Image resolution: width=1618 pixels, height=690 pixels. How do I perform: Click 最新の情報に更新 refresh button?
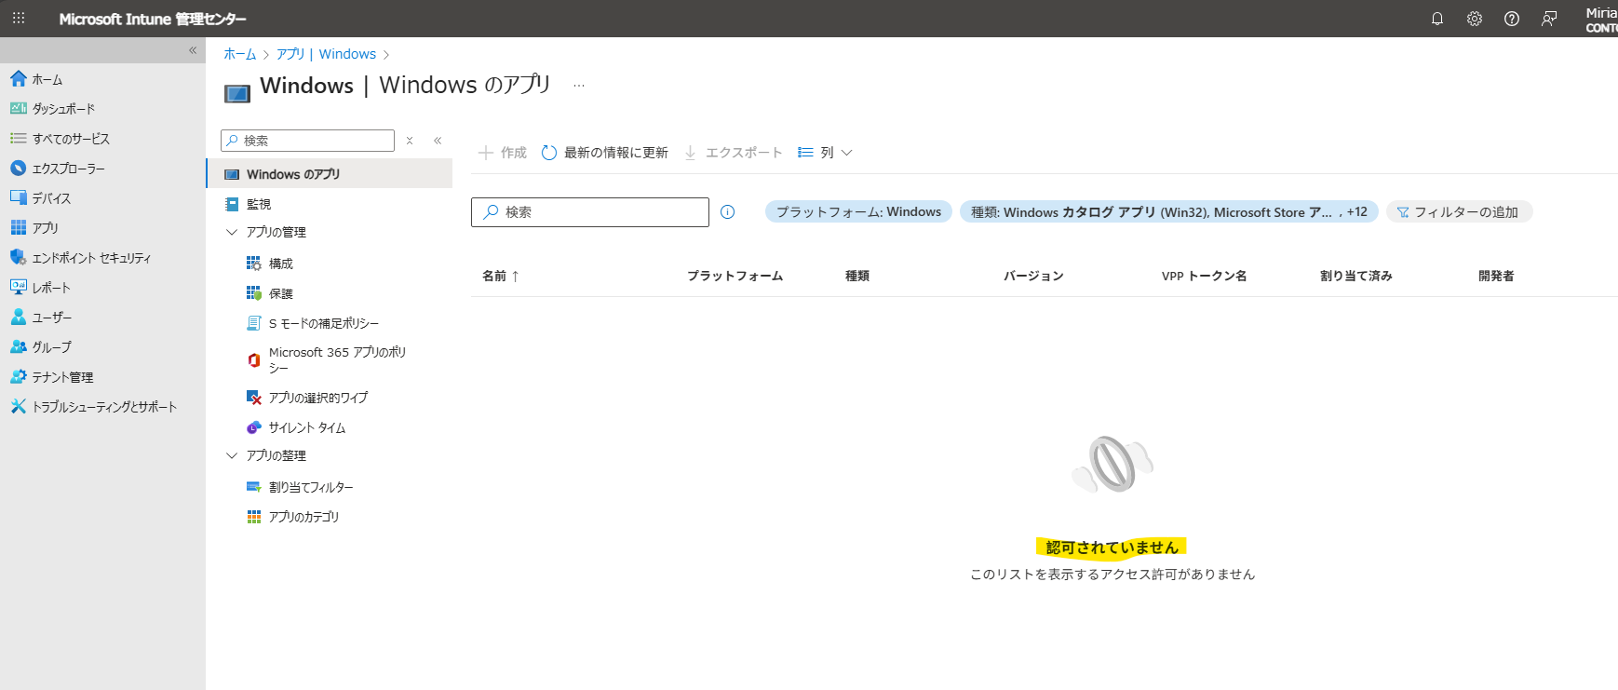point(605,153)
